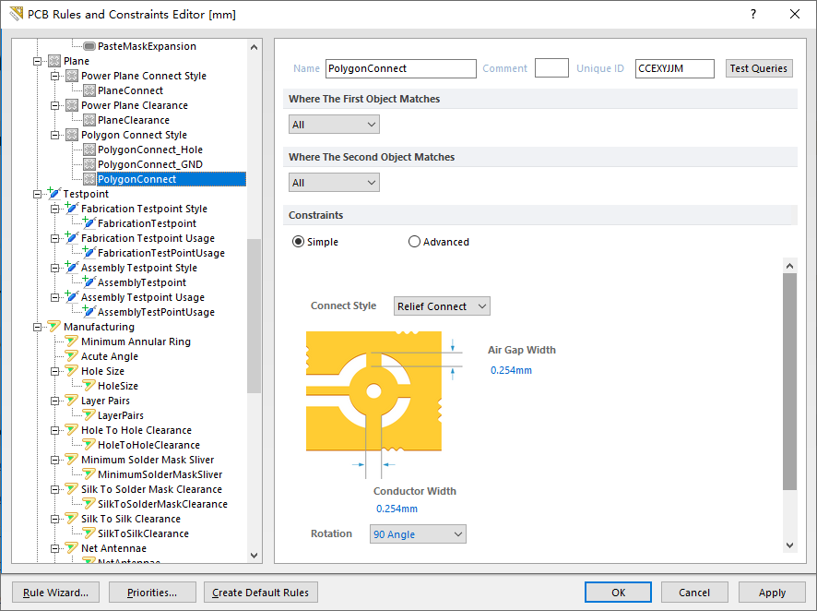Open the Rotation angle dropdown
This screenshot has width=817, height=611.
pyautogui.click(x=418, y=533)
